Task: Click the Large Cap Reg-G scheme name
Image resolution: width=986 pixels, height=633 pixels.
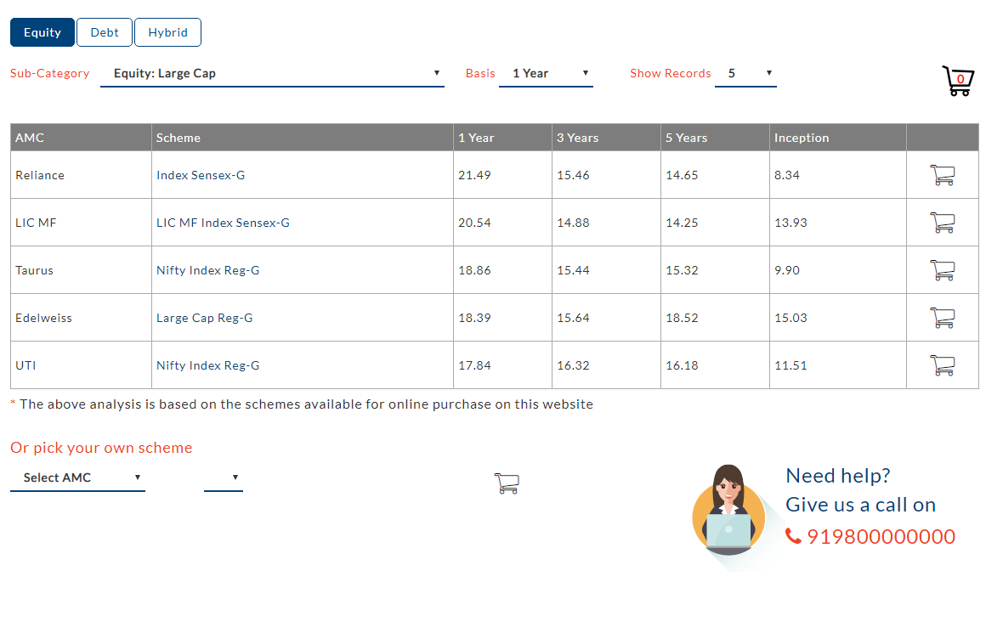Action: point(204,318)
